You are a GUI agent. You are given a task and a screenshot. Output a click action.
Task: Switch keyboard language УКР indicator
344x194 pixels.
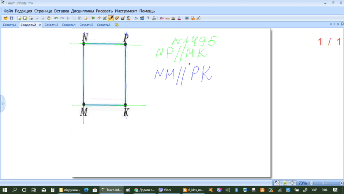pos(314,190)
